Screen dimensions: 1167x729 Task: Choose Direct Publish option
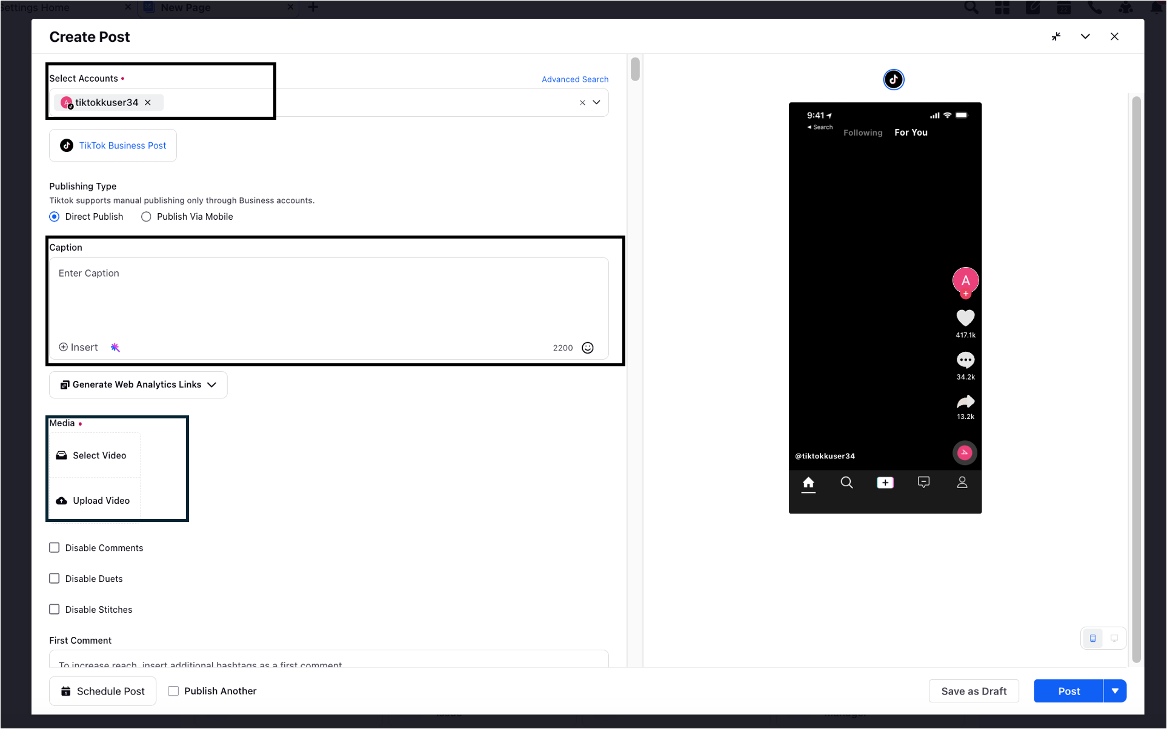click(55, 217)
